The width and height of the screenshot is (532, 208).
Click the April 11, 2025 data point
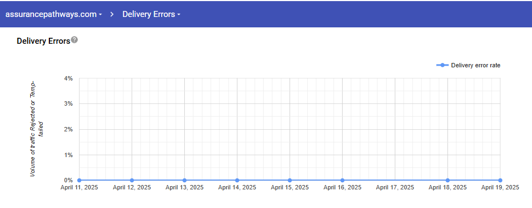80,180
